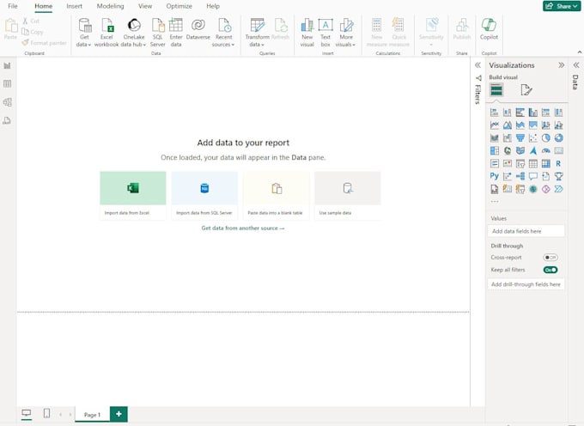Switch to the Insert ribbon tab
584x426 pixels.
[x=75, y=6]
